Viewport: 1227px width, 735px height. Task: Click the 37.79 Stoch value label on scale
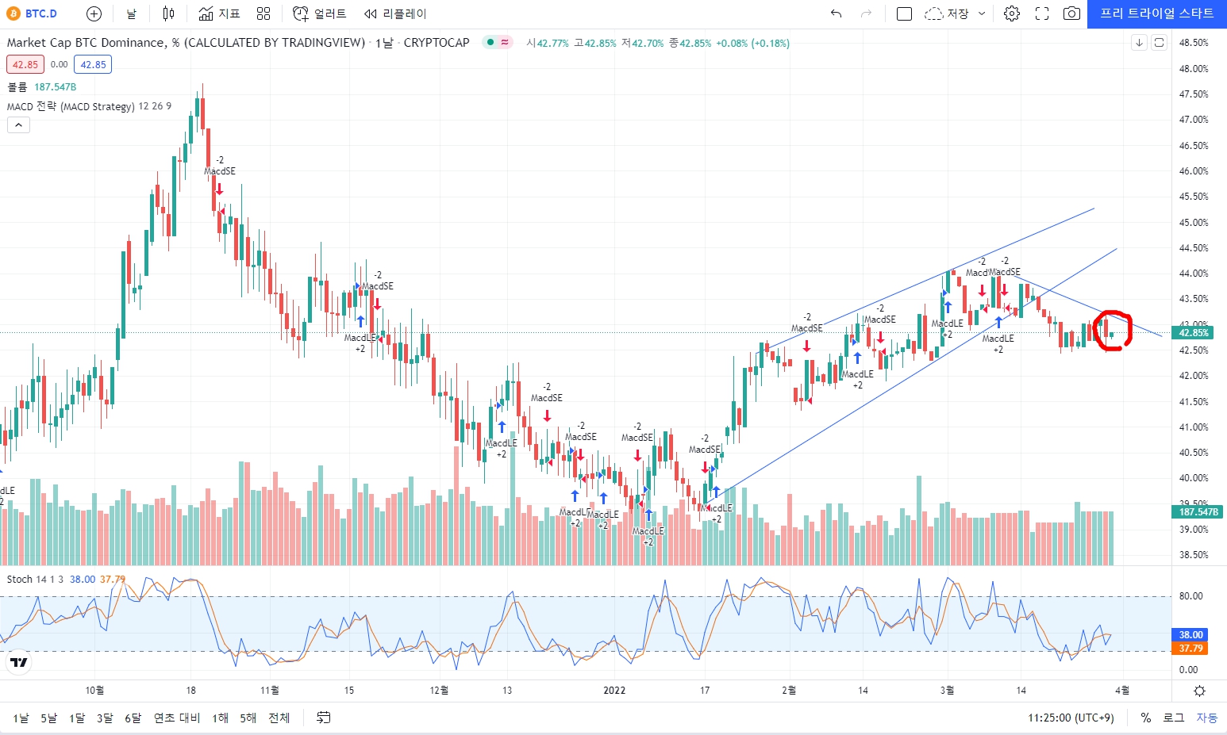pyautogui.click(x=1190, y=649)
